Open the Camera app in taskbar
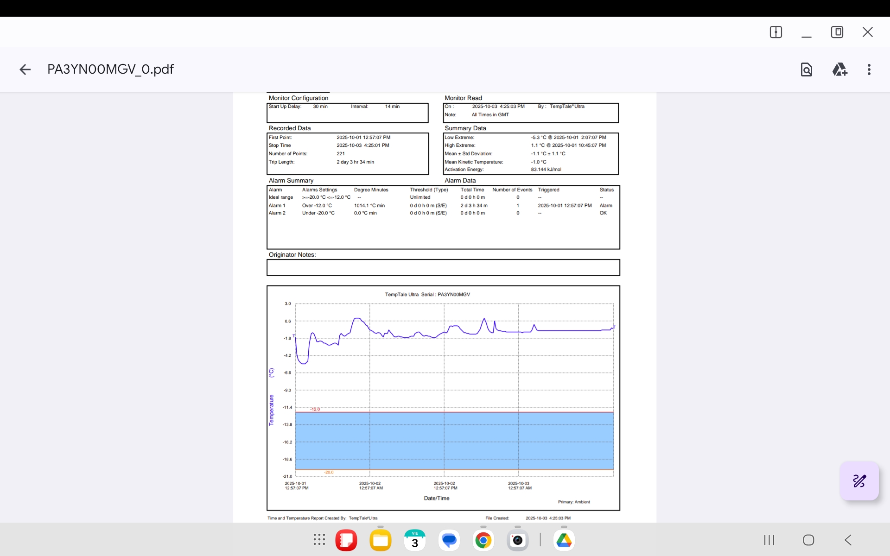The image size is (890, 556). tap(517, 540)
